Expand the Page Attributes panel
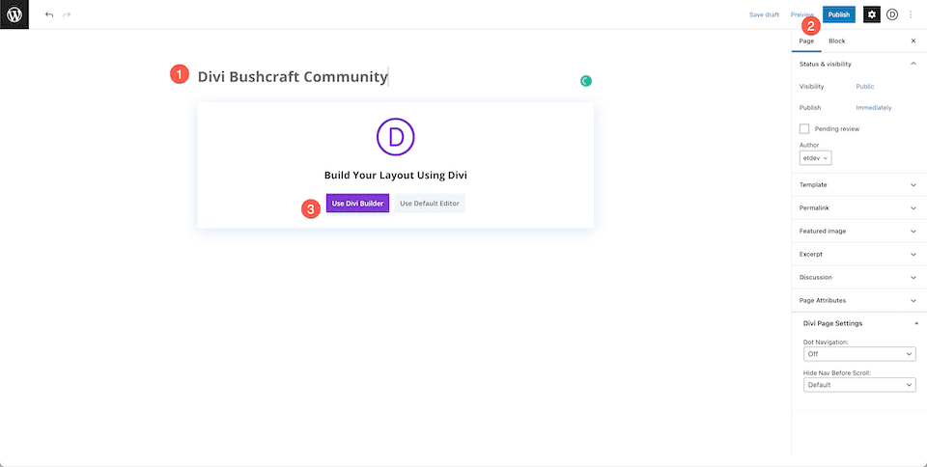Viewport: 927px width, 467px height. pos(858,300)
